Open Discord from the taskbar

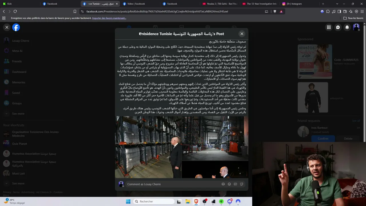click(230, 201)
